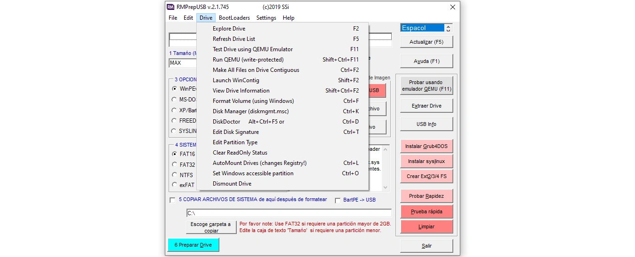
Task: Click the Instalar Grub4DOS button
Action: 426,147
